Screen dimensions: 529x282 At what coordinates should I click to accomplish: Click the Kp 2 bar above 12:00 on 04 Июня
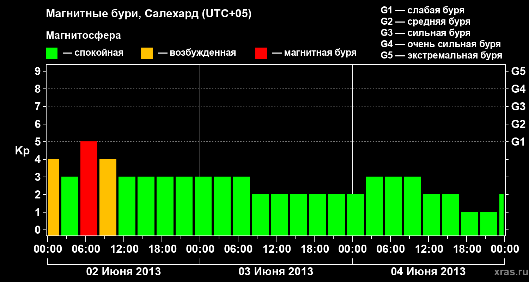tap(432, 215)
